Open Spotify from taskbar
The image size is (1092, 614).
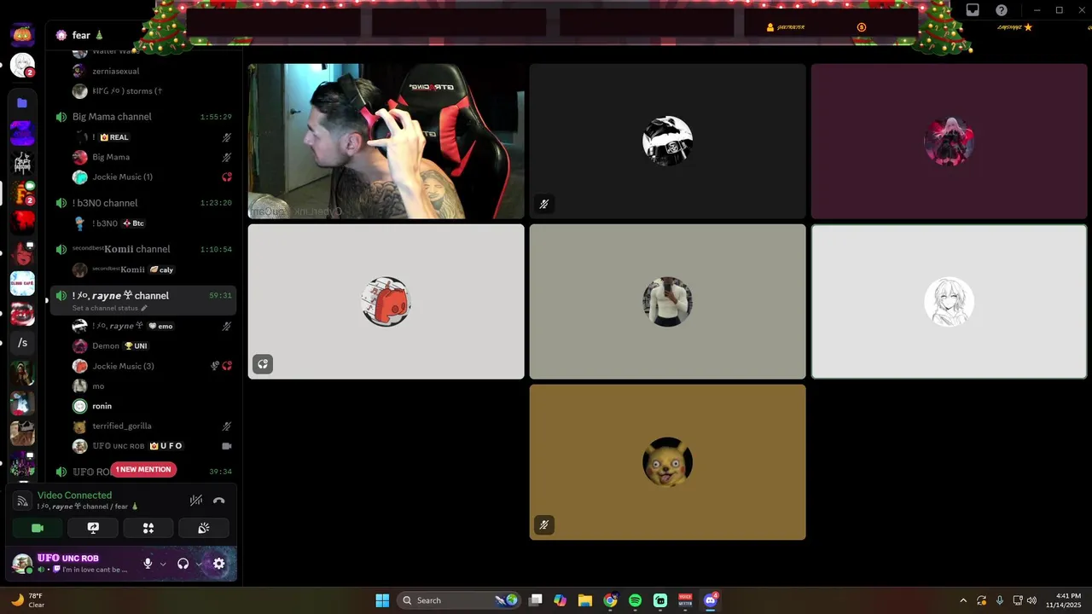[x=635, y=600]
